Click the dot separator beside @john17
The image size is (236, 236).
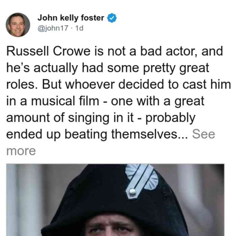72,28
